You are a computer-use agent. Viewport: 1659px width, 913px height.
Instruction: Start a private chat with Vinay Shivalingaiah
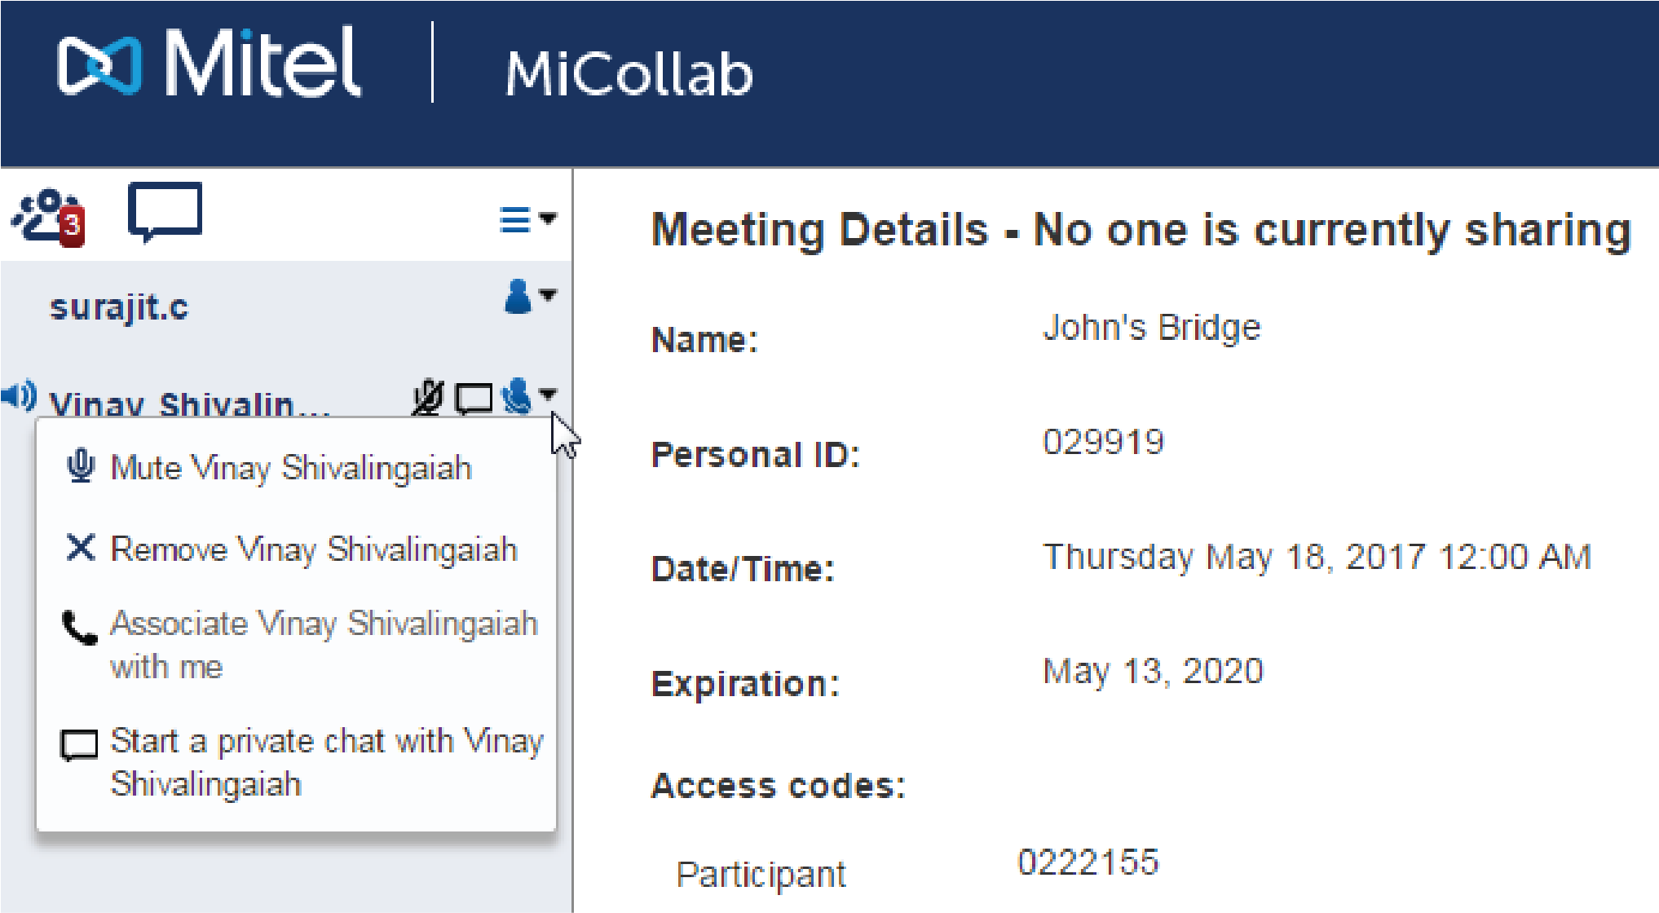click(326, 761)
